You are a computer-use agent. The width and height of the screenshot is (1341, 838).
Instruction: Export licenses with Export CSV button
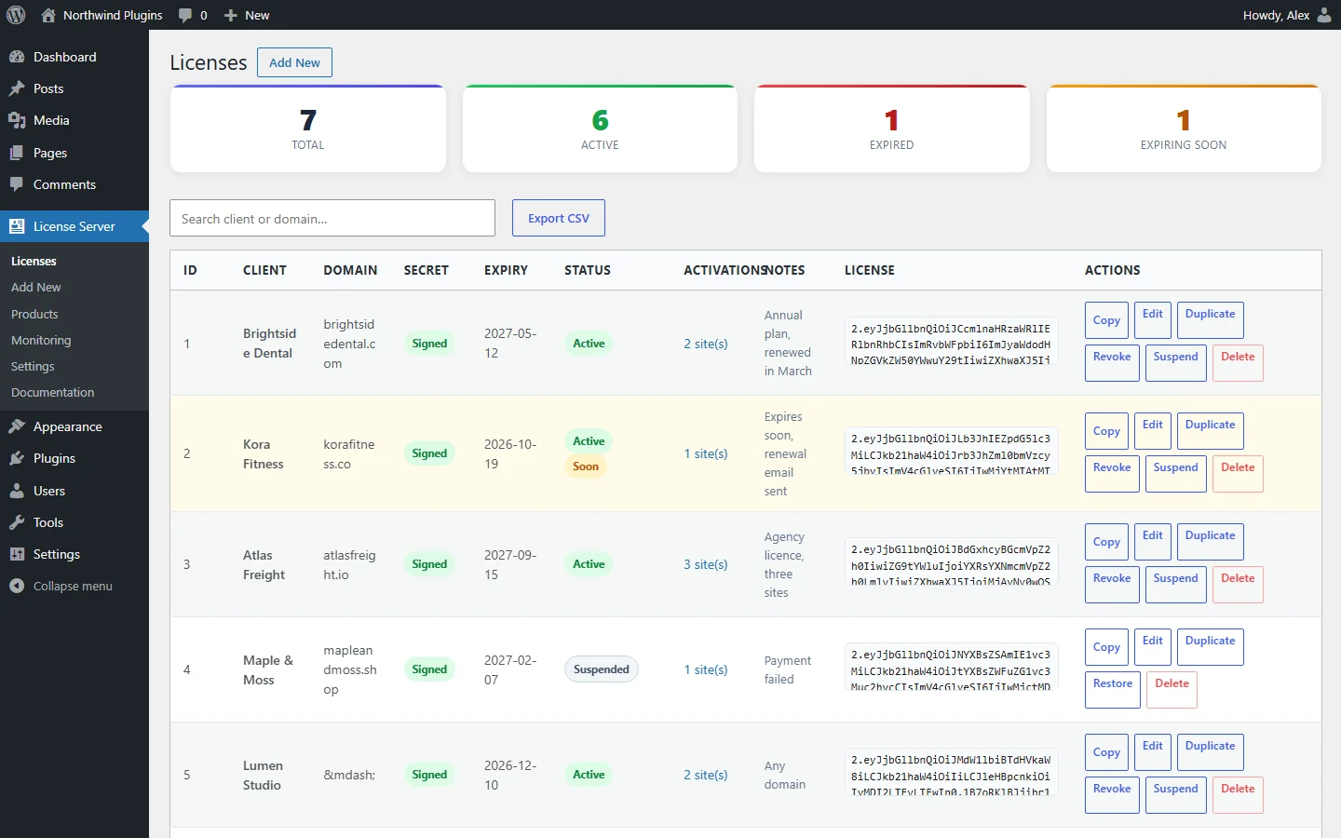pyautogui.click(x=559, y=218)
